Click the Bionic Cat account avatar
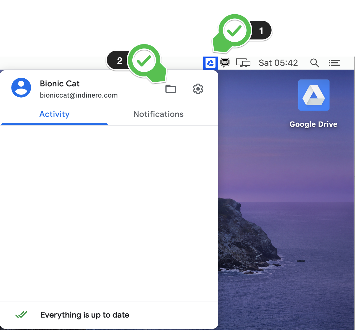Screen dimensions: 355x330 pos(21,88)
